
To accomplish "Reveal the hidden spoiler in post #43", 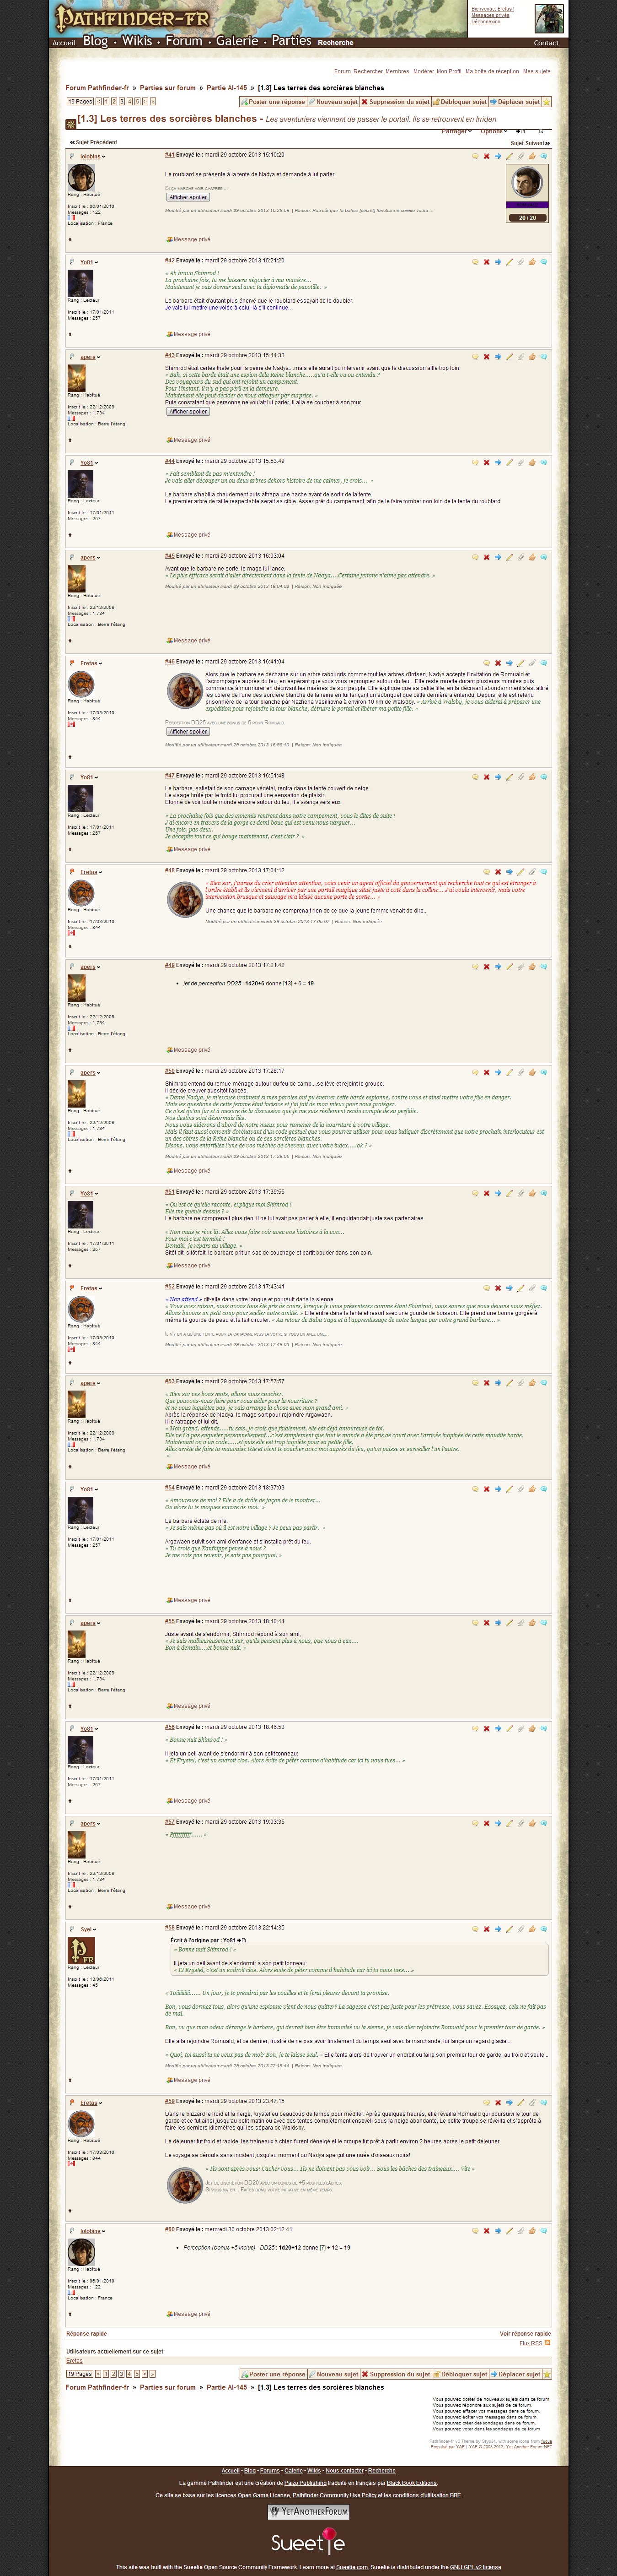I will click(x=188, y=412).
